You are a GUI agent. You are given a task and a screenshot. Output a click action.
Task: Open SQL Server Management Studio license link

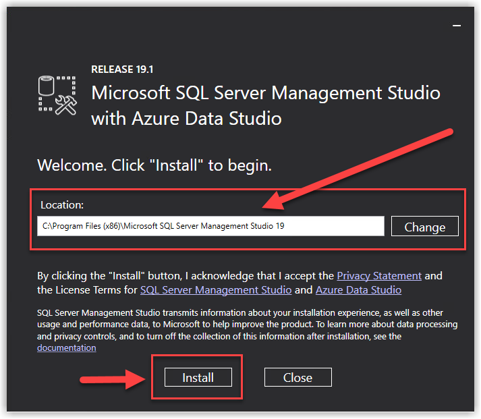(x=216, y=290)
